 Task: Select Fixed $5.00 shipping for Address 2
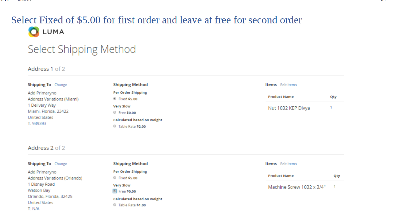[114, 178]
